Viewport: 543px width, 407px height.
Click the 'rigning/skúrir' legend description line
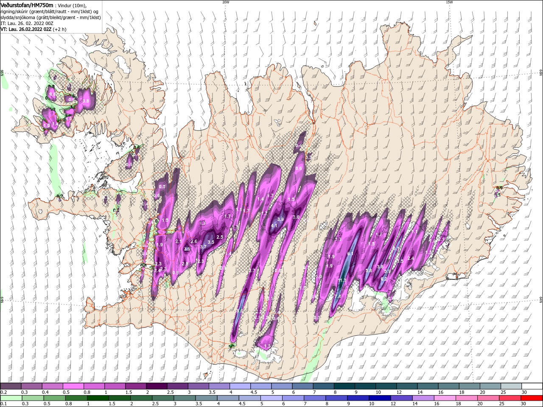click(x=50, y=11)
